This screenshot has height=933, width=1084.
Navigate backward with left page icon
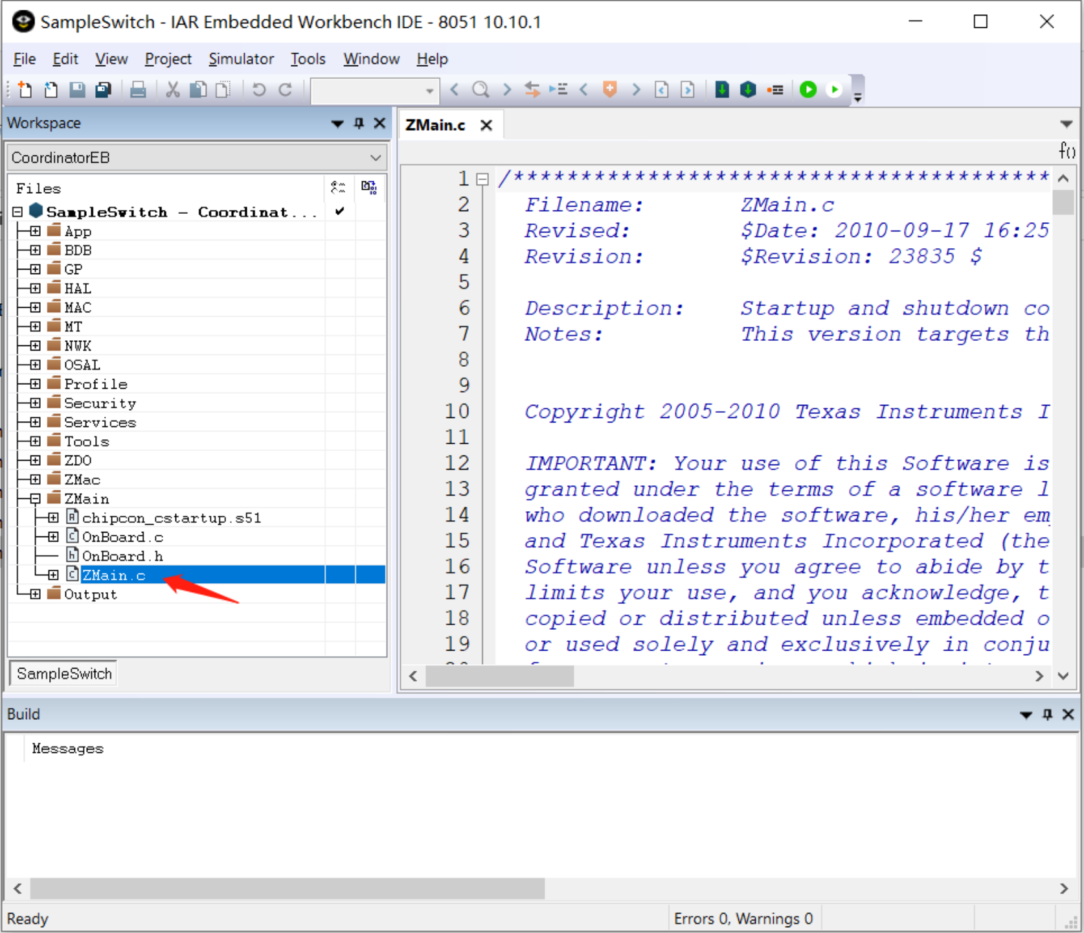[x=662, y=89]
